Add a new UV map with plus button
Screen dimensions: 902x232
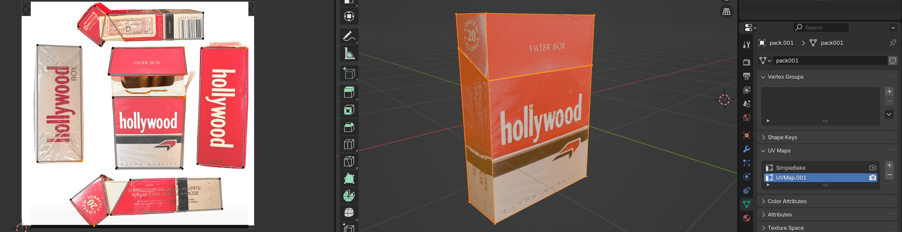(889, 165)
